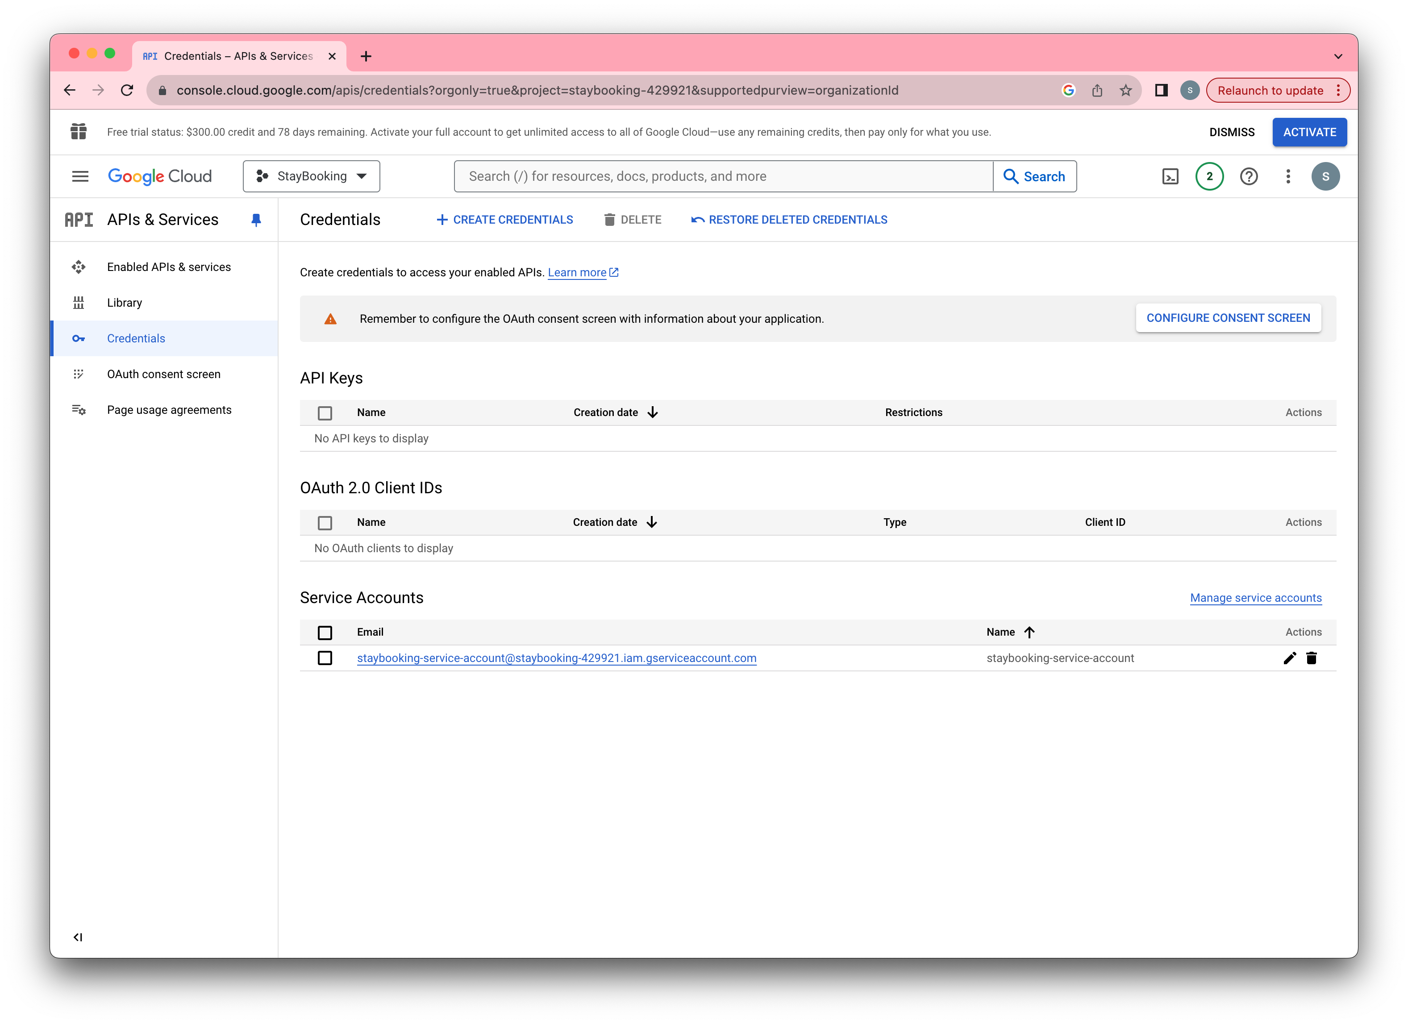
Task: Unpin APIs & Services pin icon
Action: (256, 220)
